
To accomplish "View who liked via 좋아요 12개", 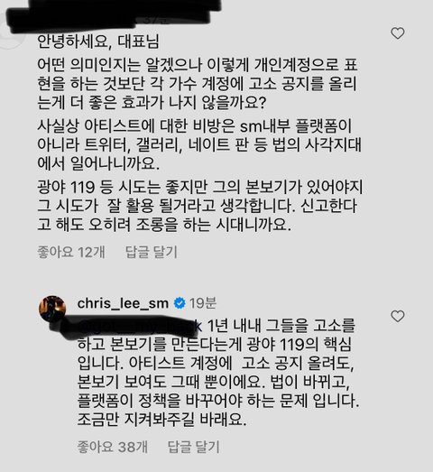I will tap(71, 252).
